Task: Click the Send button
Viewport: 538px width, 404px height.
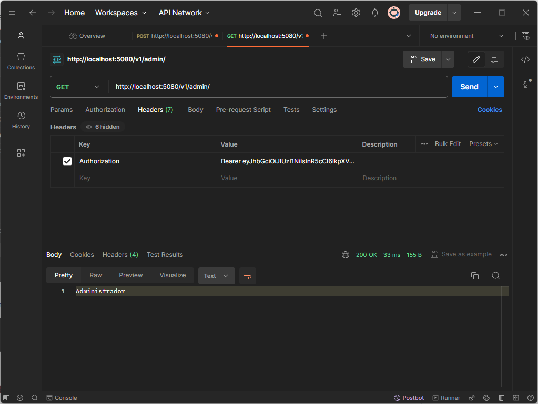Action: [469, 87]
